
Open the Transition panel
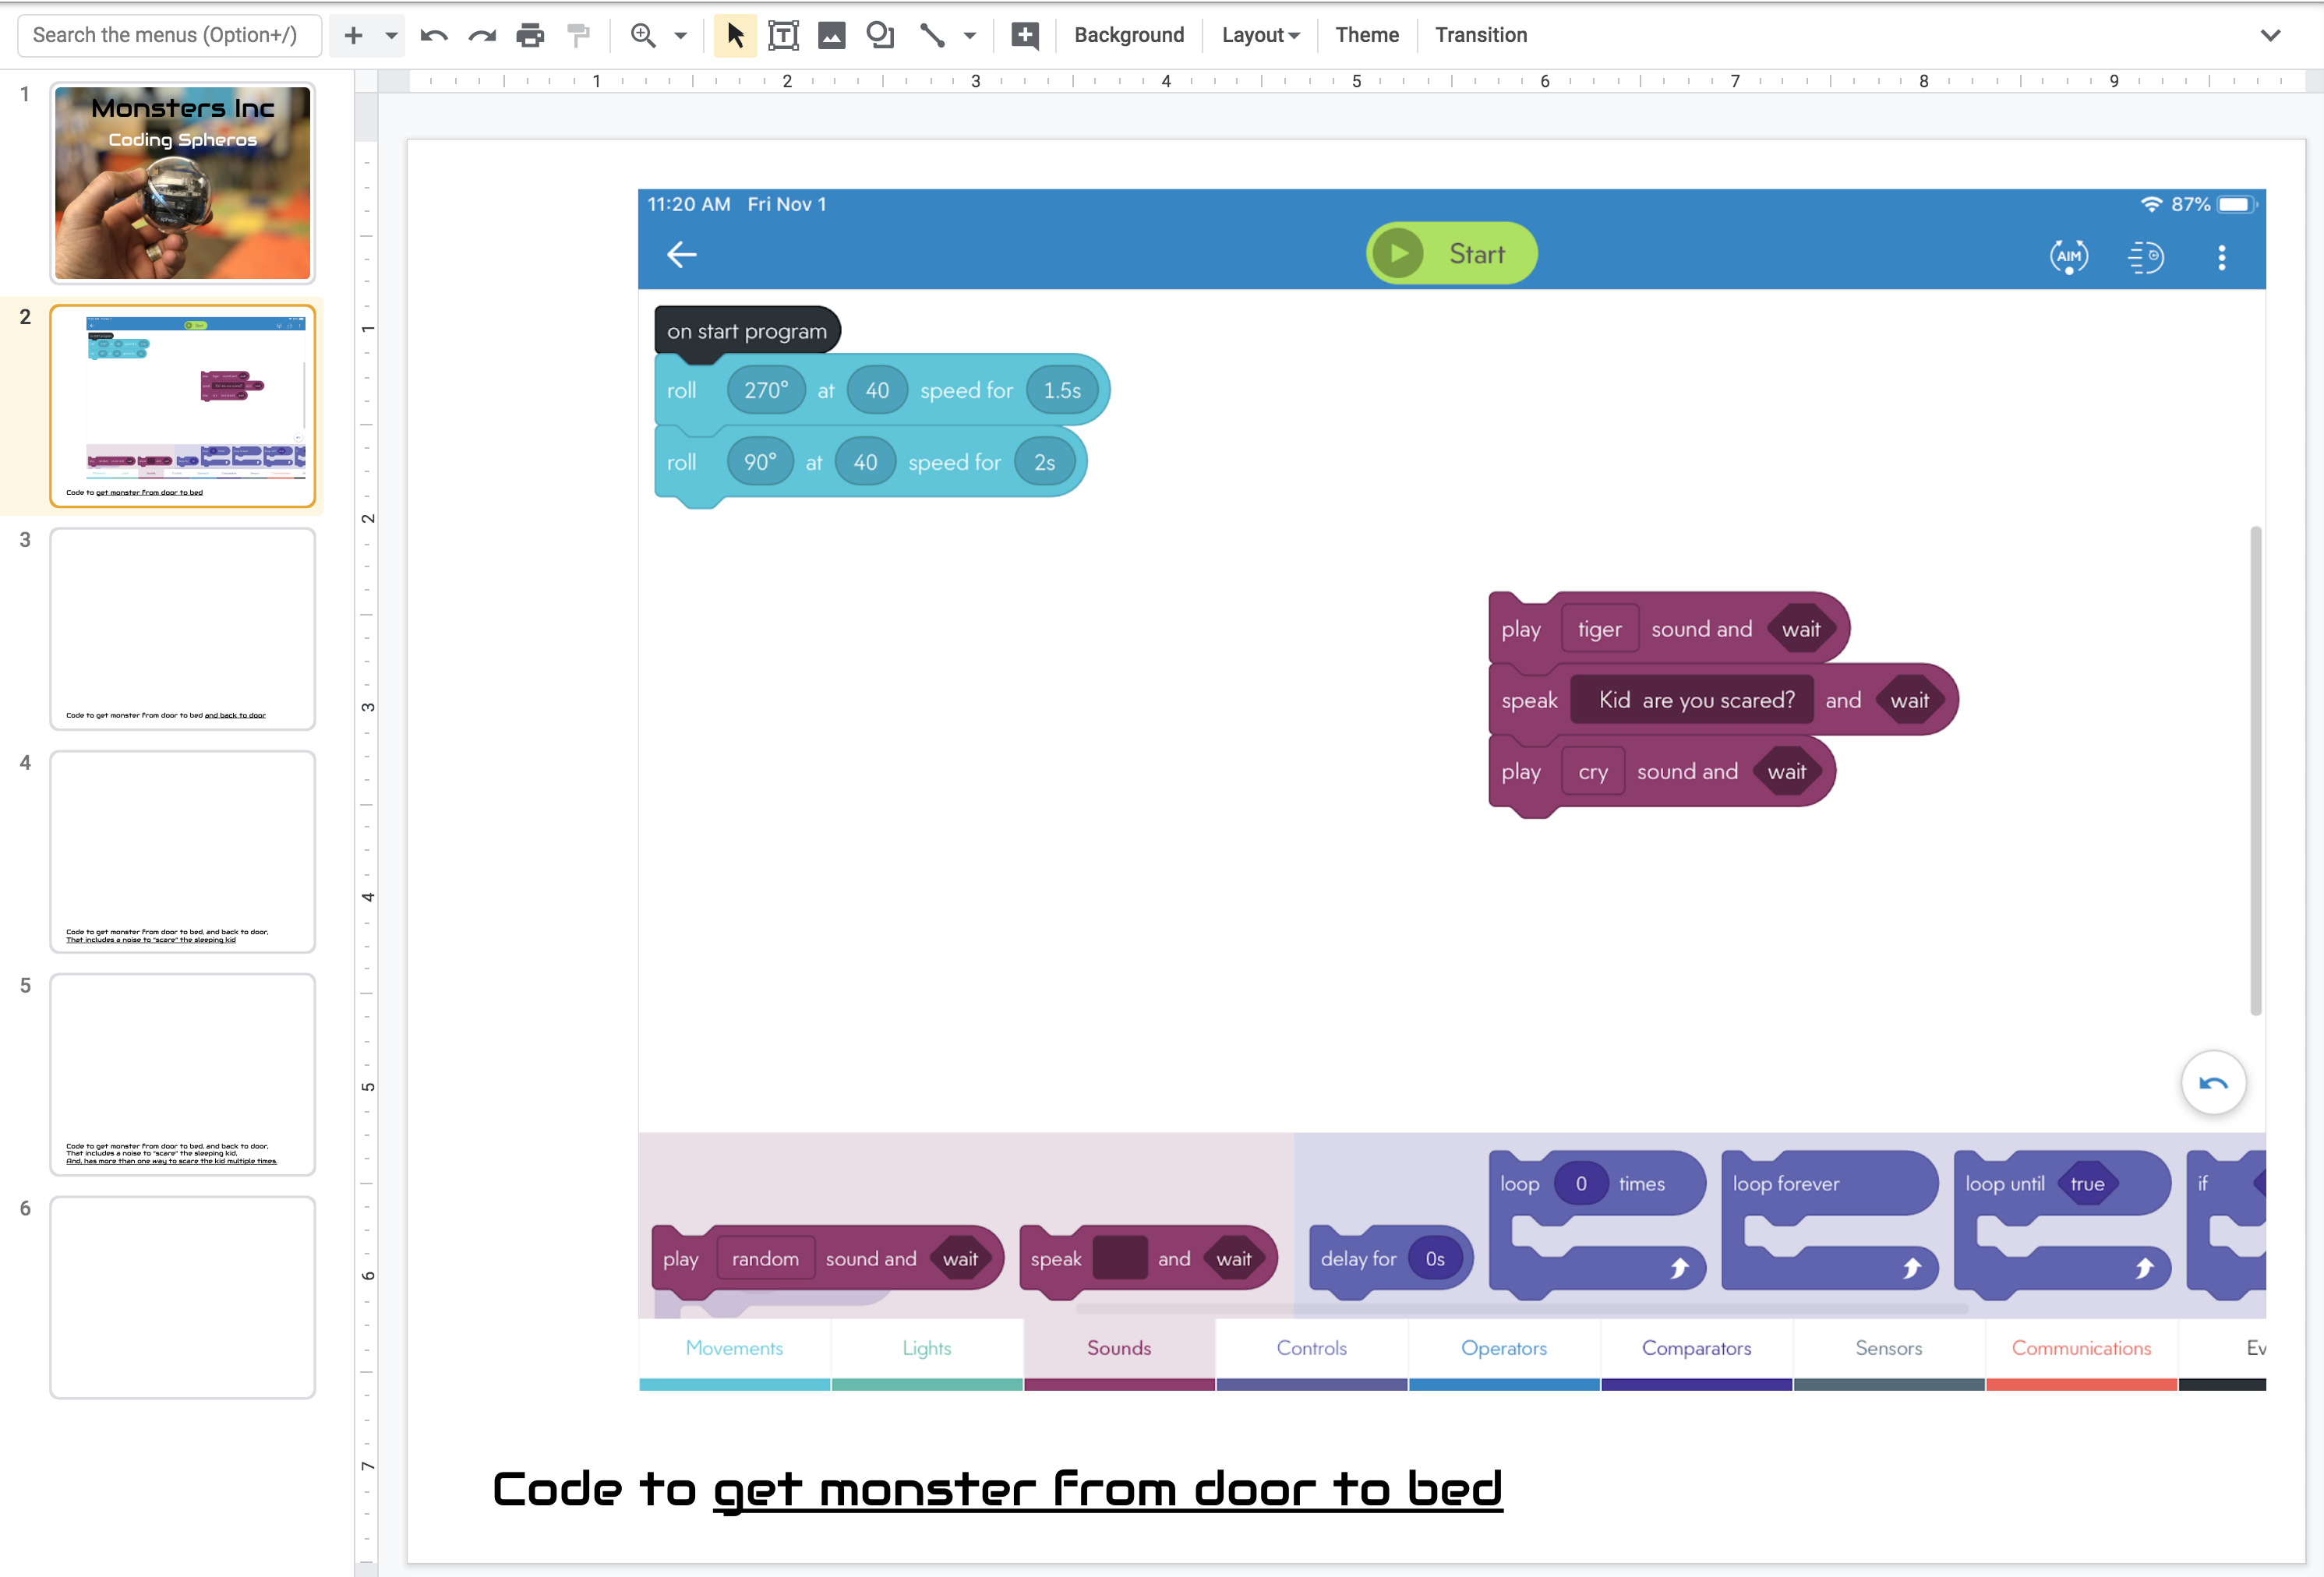tap(1480, 36)
